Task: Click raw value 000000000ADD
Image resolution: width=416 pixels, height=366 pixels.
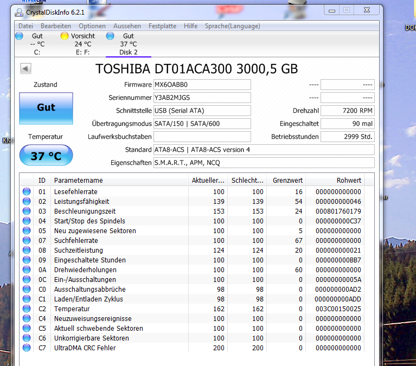Action: click(338, 299)
